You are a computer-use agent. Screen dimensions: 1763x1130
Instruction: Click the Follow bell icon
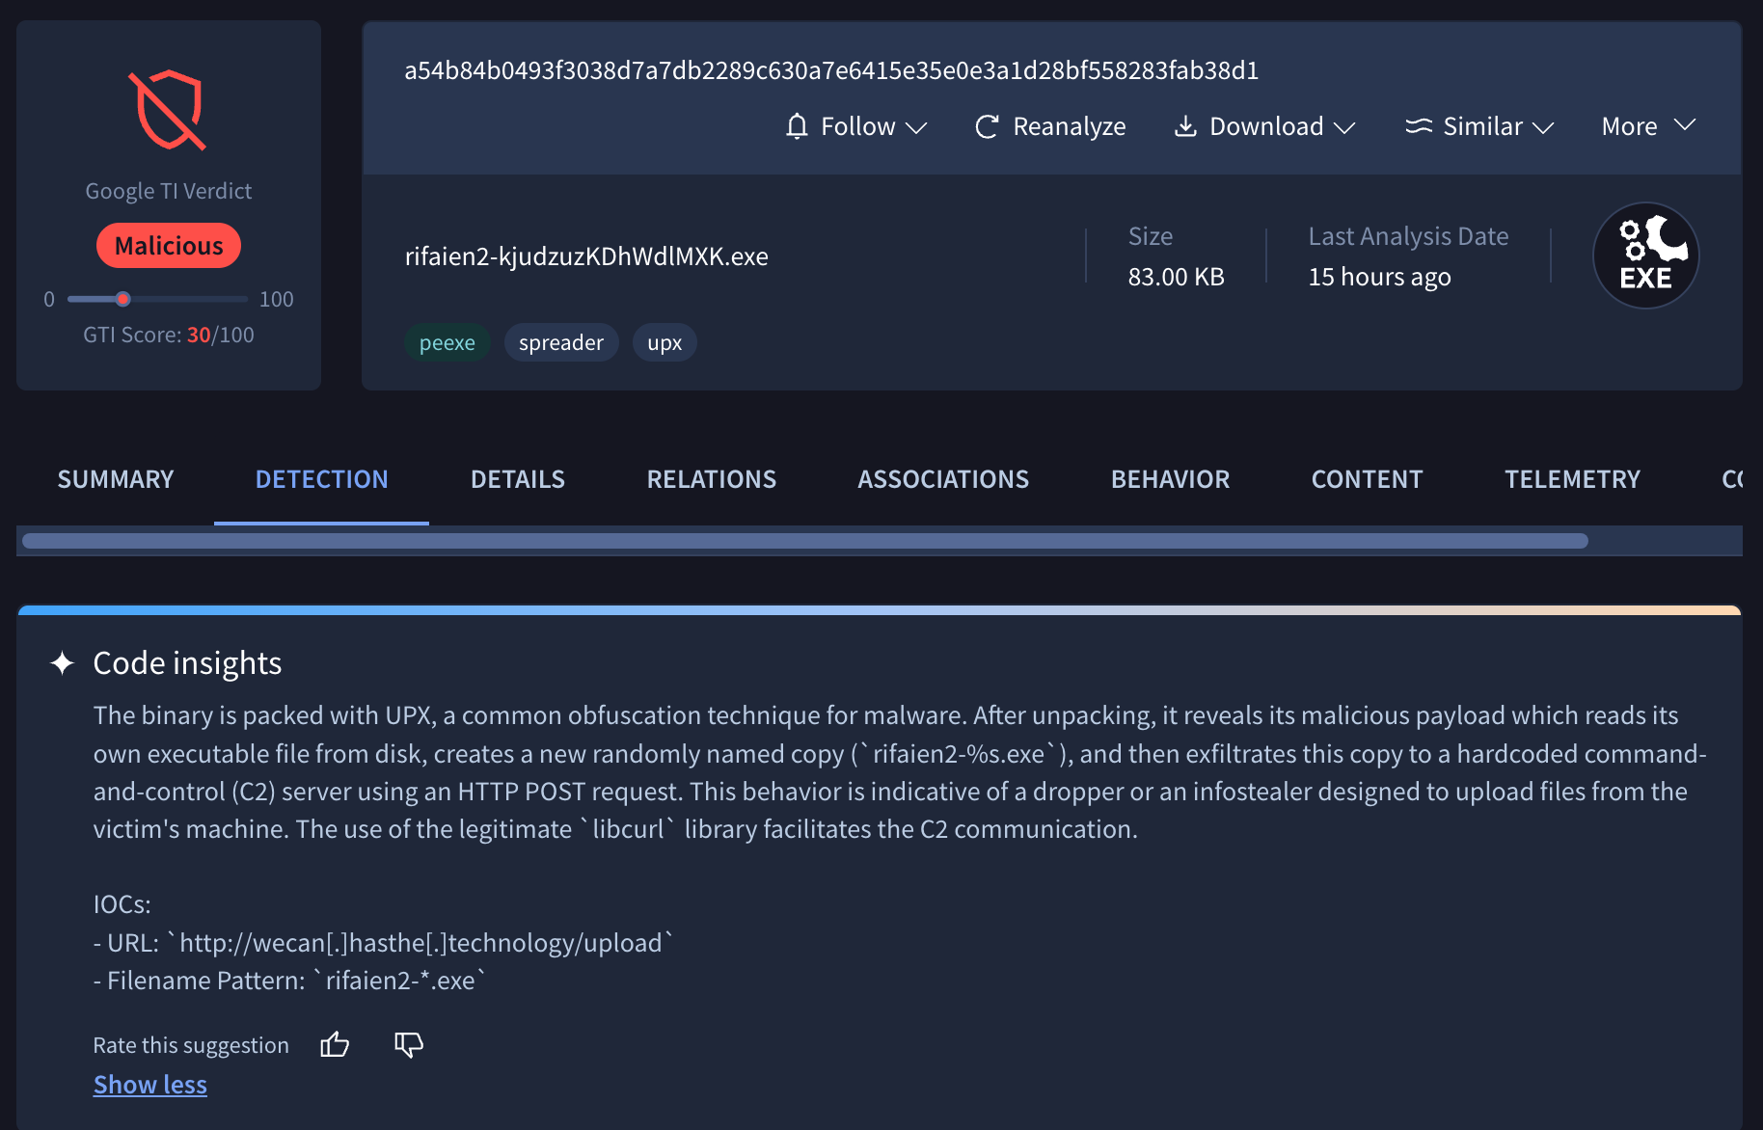pos(797,126)
